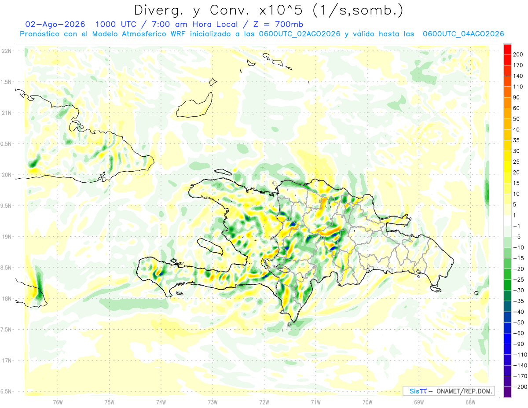Click the '21N' latitude label

(x=6, y=113)
